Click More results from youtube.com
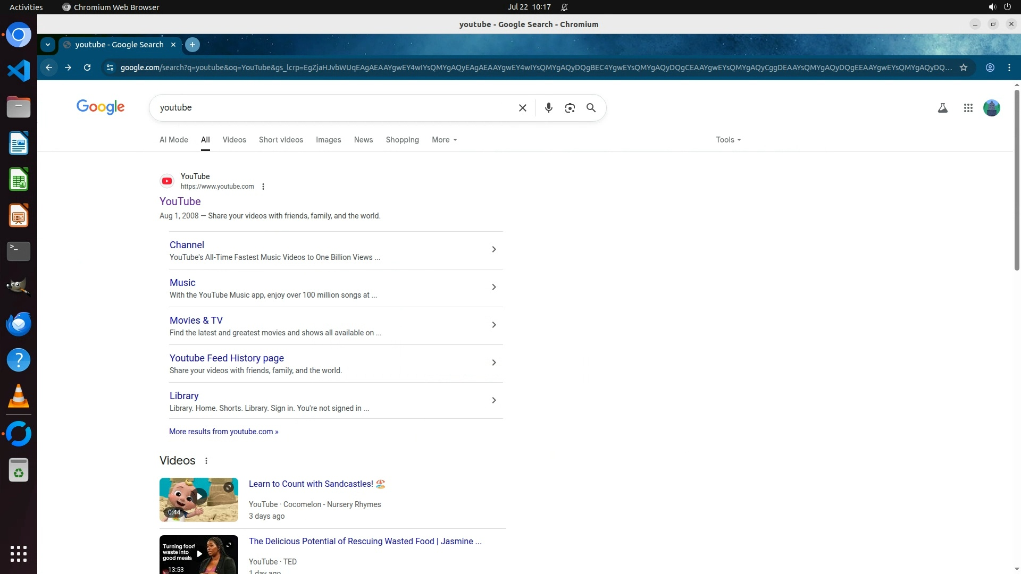The width and height of the screenshot is (1021, 574). tap(223, 432)
